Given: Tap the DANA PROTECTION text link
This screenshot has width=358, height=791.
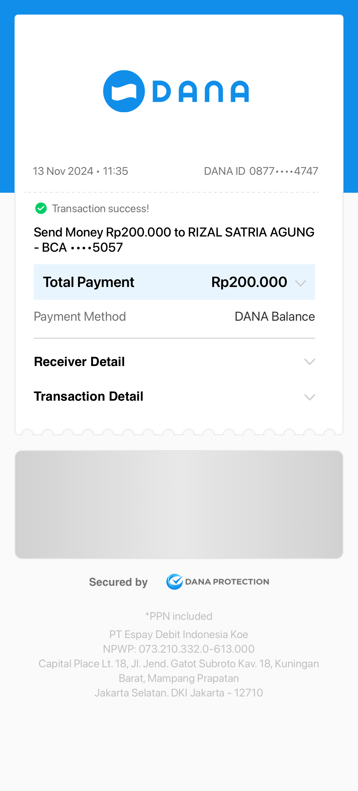Looking at the screenshot, I should coord(227,582).
